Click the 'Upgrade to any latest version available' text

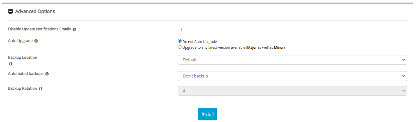[x=234, y=47]
